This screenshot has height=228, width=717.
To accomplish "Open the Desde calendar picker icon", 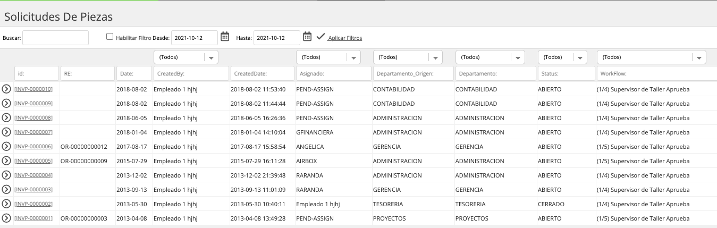I will pyautogui.click(x=225, y=37).
